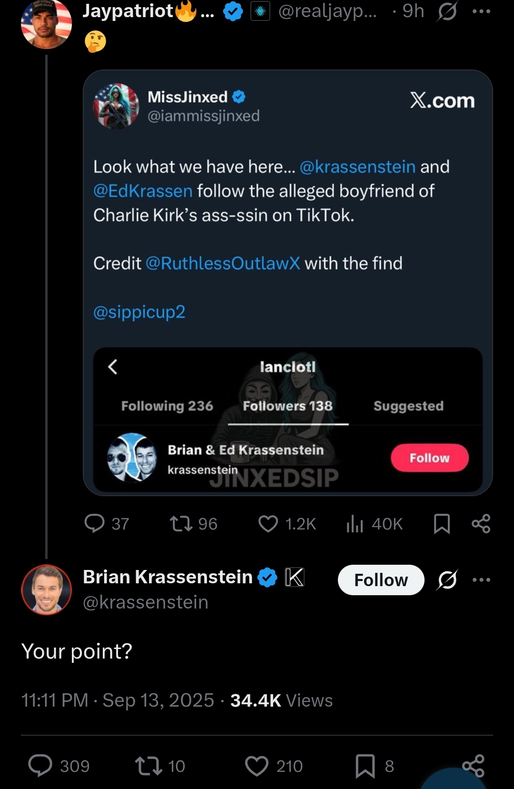The height and width of the screenshot is (789, 514).
Task: Open more options for Brian Krassenstein's post
Action: pyautogui.click(x=481, y=580)
